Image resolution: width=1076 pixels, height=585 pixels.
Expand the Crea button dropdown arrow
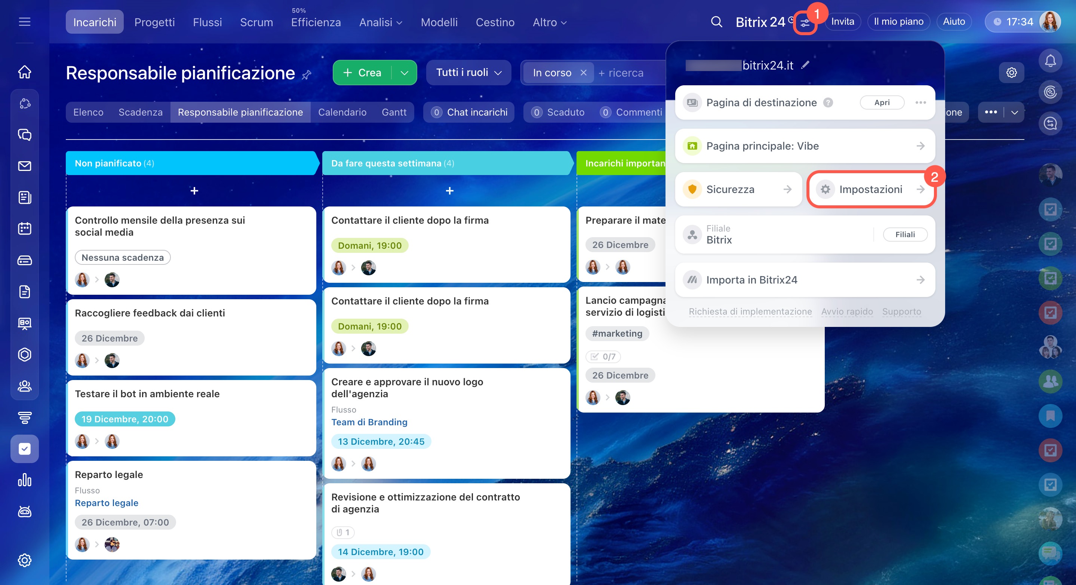click(404, 73)
